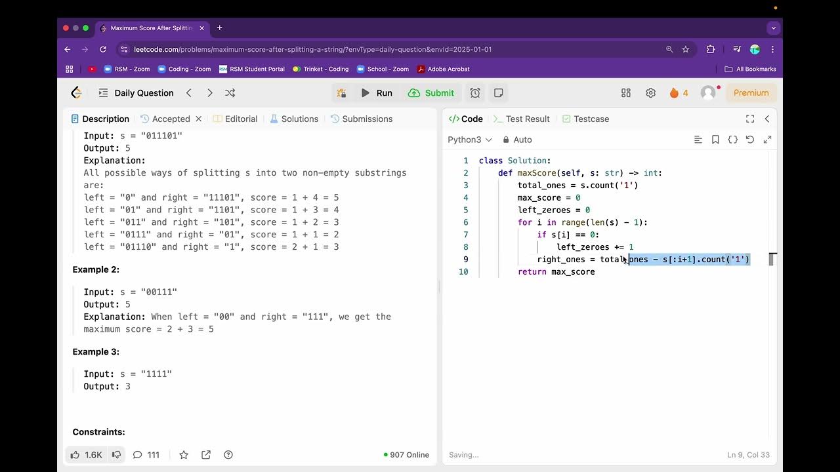Viewport: 840px width, 472px height.
Task: Expand the tab search chevron in title bar
Action: coord(774,28)
